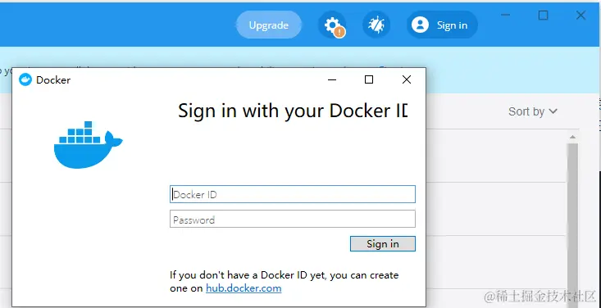Click the Upgrade button
601x308 pixels.
point(269,25)
